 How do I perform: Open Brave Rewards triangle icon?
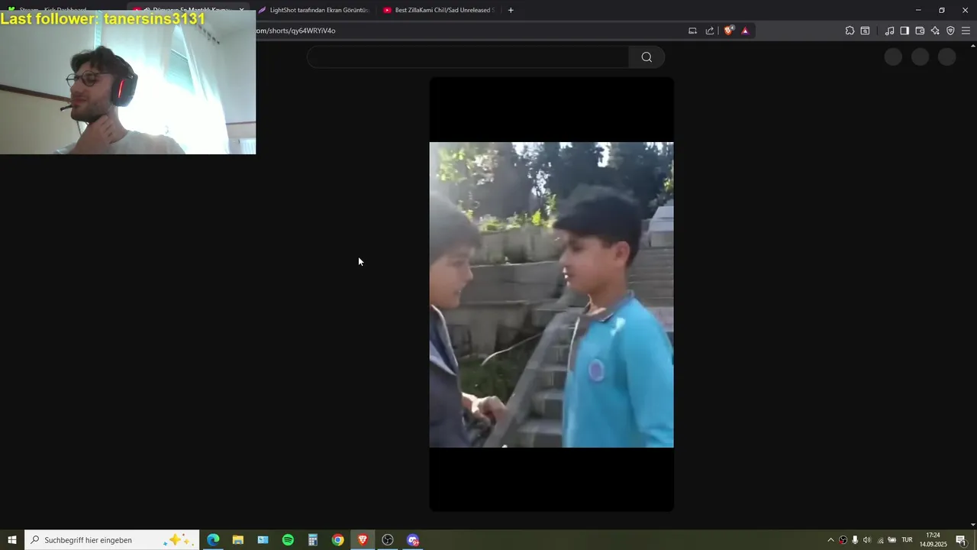[745, 31]
